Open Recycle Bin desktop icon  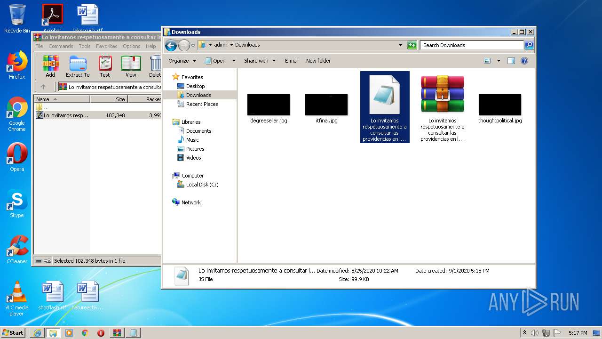(17, 19)
